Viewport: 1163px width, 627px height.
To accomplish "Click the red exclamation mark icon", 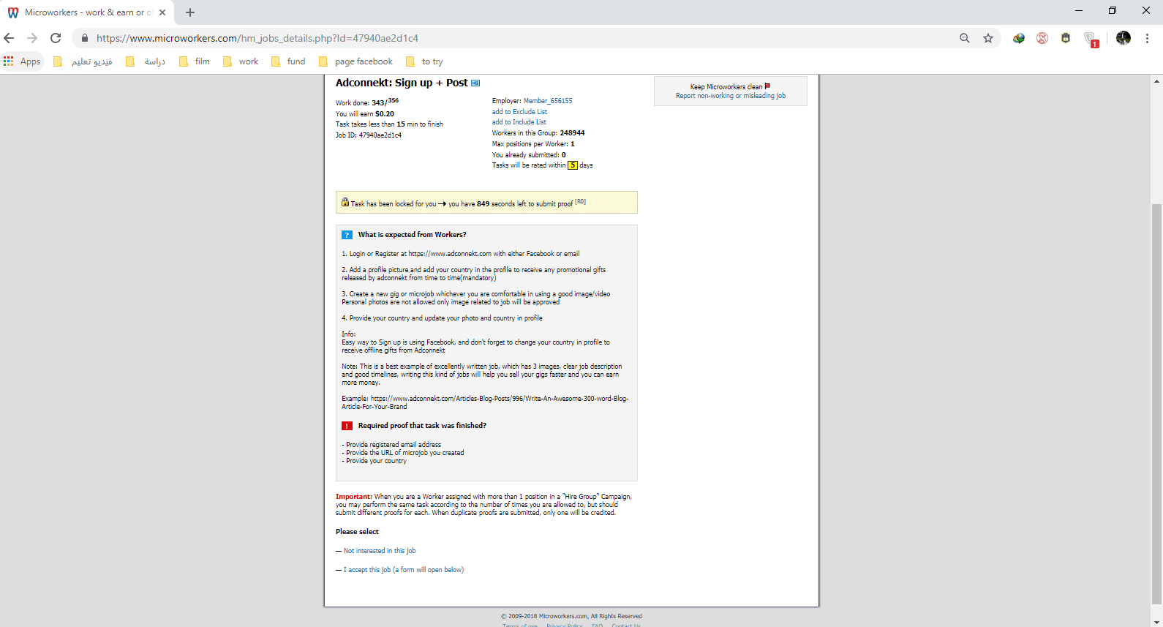I will 347,426.
